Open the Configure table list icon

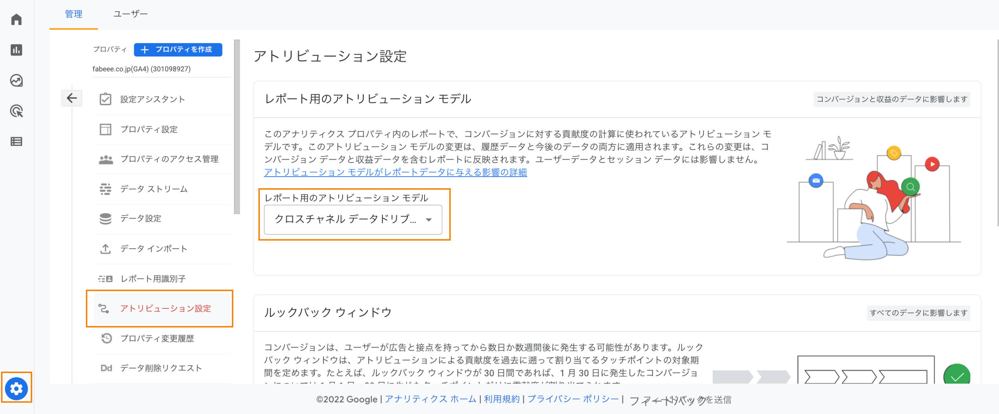pos(16,142)
